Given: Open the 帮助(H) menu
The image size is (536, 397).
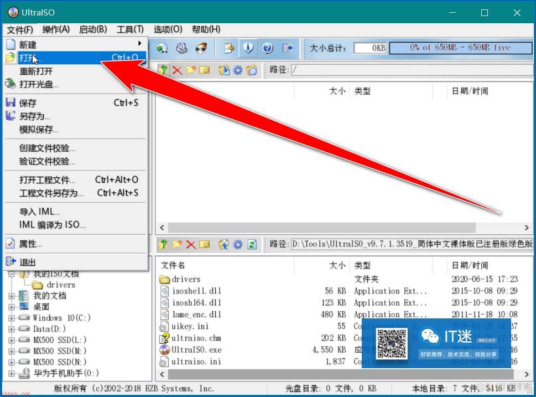Looking at the screenshot, I should tap(206, 29).
